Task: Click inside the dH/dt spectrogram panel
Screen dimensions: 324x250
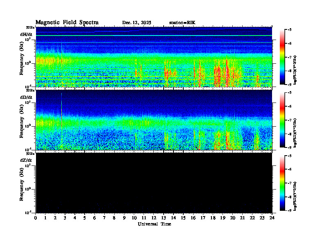Action: (x=154, y=57)
